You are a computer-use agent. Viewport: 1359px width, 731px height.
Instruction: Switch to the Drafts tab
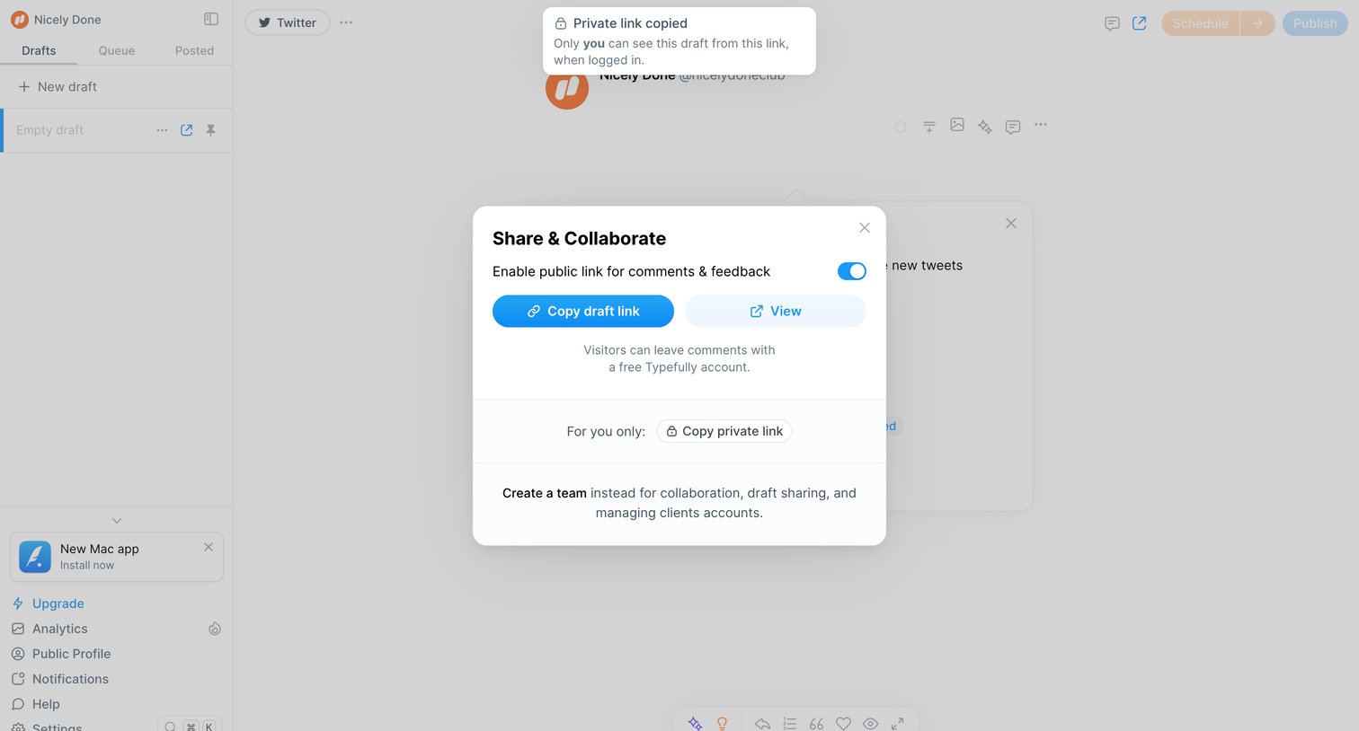(x=39, y=50)
